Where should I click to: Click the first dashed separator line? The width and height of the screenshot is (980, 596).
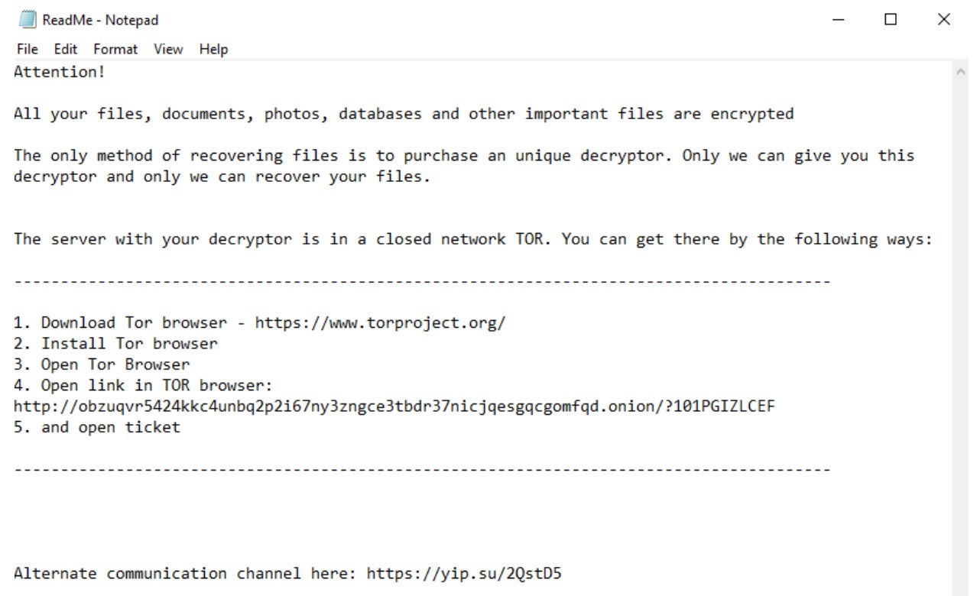pyautogui.click(x=422, y=282)
